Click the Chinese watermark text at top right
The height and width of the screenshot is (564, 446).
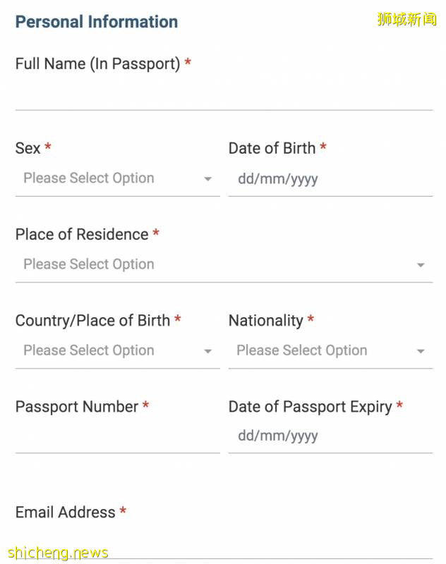pyautogui.click(x=406, y=19)
